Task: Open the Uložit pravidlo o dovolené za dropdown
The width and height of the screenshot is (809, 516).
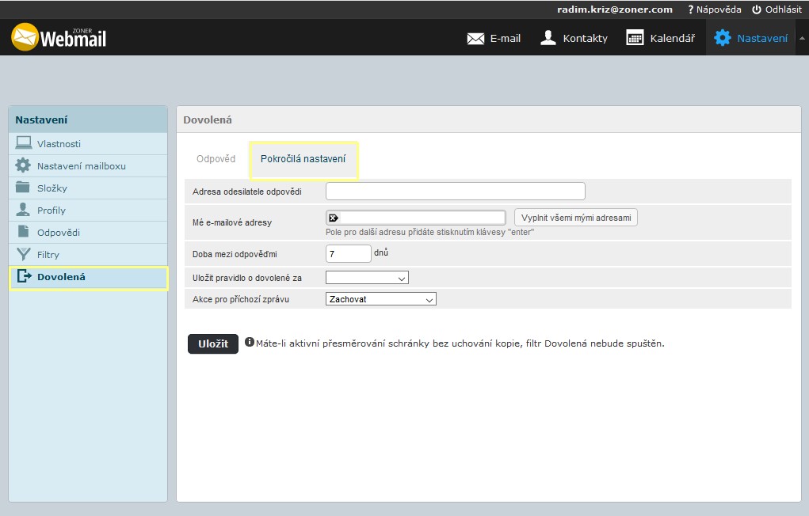Action: tap(367, 278)
